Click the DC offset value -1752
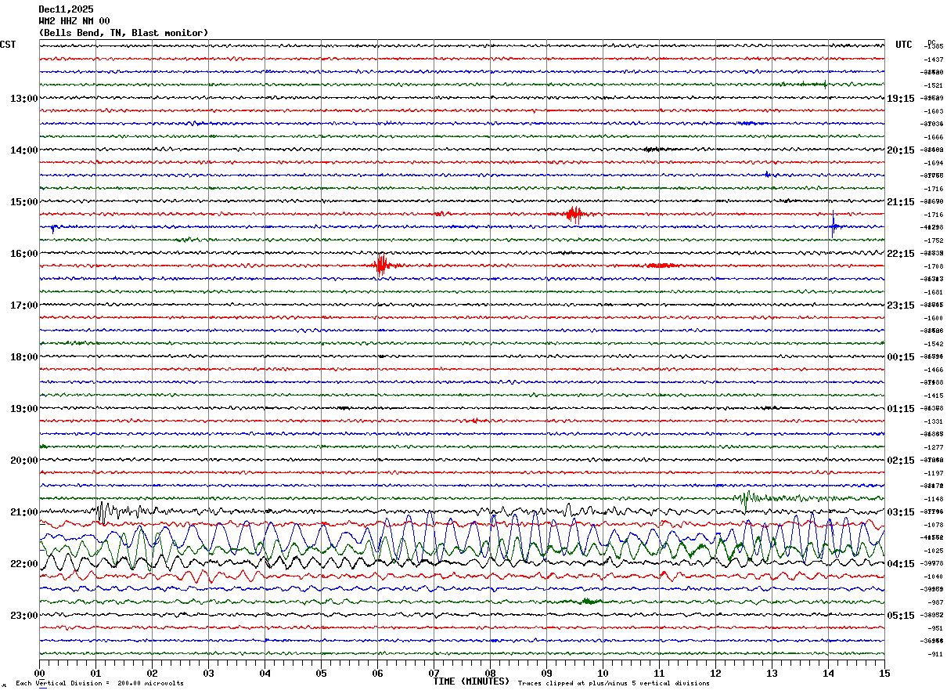947x694 pixels. 934,240
